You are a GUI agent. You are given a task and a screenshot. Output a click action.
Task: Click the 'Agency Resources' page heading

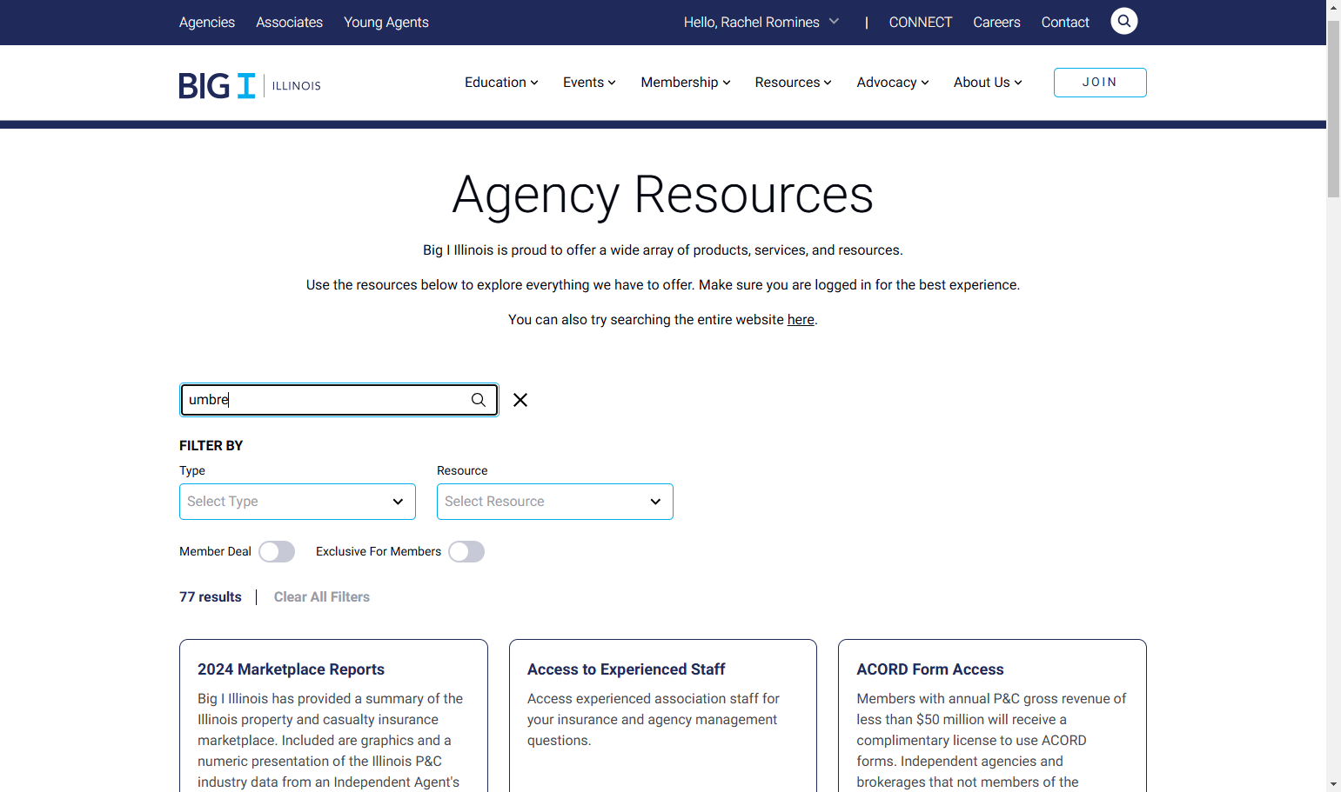663,194
